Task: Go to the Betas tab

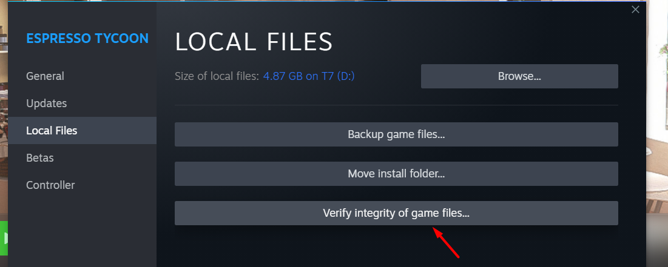Action: pyautogui.click(x=39, y=158)
